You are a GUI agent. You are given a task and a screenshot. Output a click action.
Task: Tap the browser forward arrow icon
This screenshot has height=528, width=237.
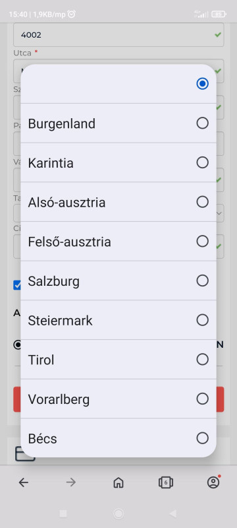pyautogui.click(x=71, y=482)
